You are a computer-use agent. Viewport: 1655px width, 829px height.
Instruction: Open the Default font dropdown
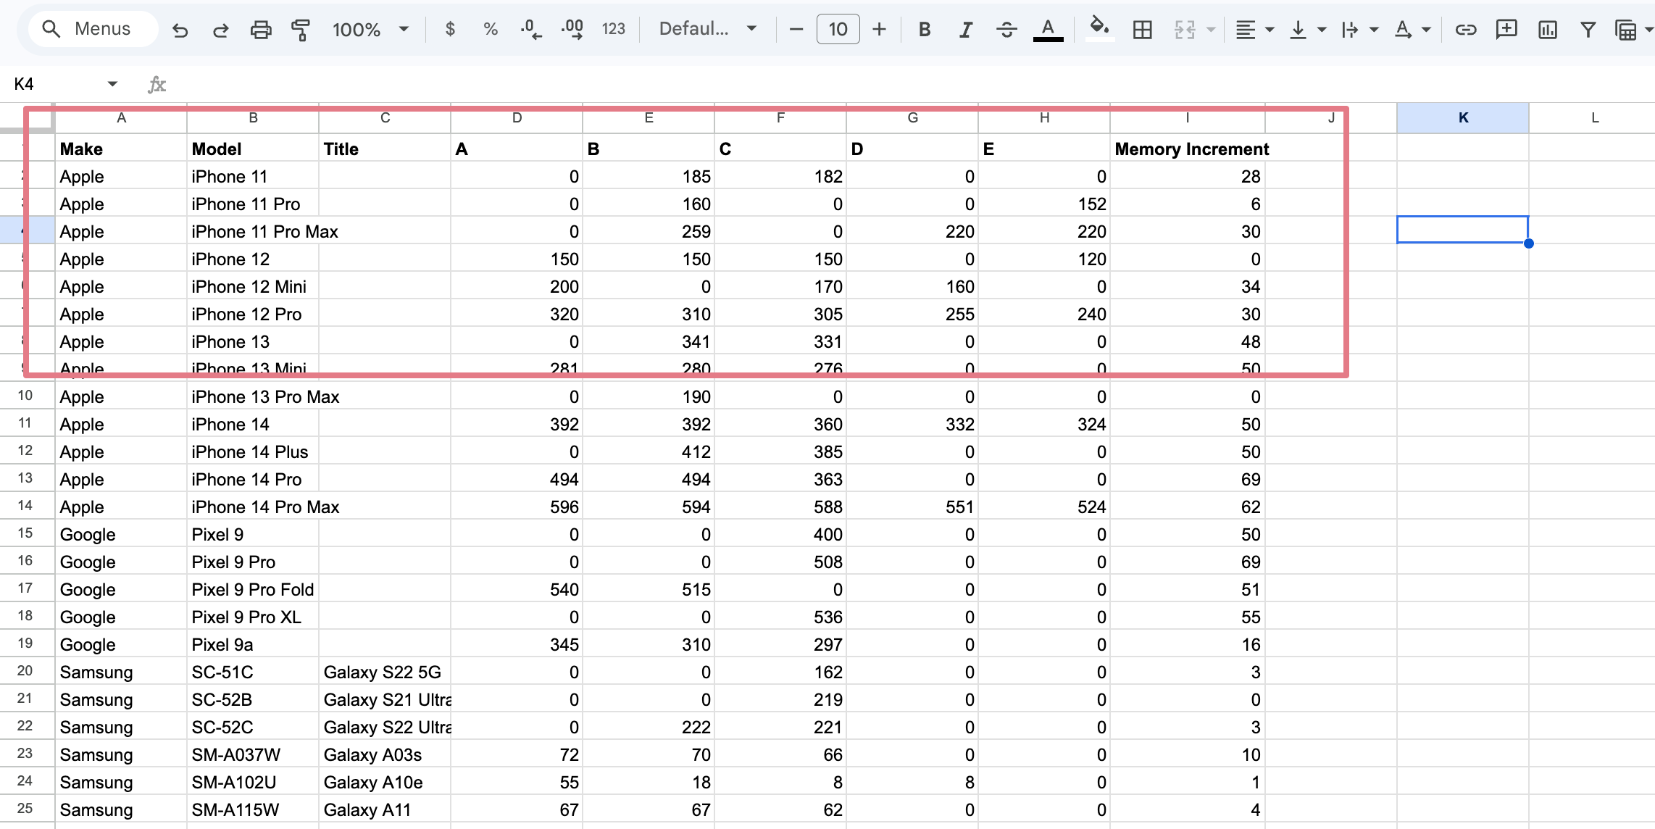click(708, 29)
